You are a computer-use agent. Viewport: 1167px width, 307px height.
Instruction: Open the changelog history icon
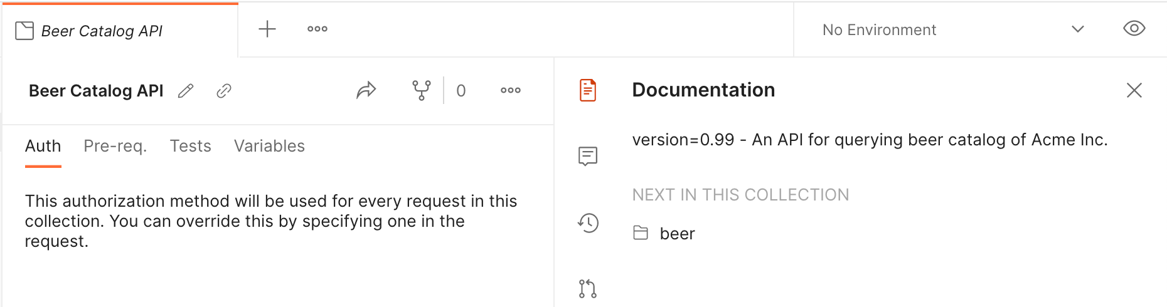(x=589, y=223)
